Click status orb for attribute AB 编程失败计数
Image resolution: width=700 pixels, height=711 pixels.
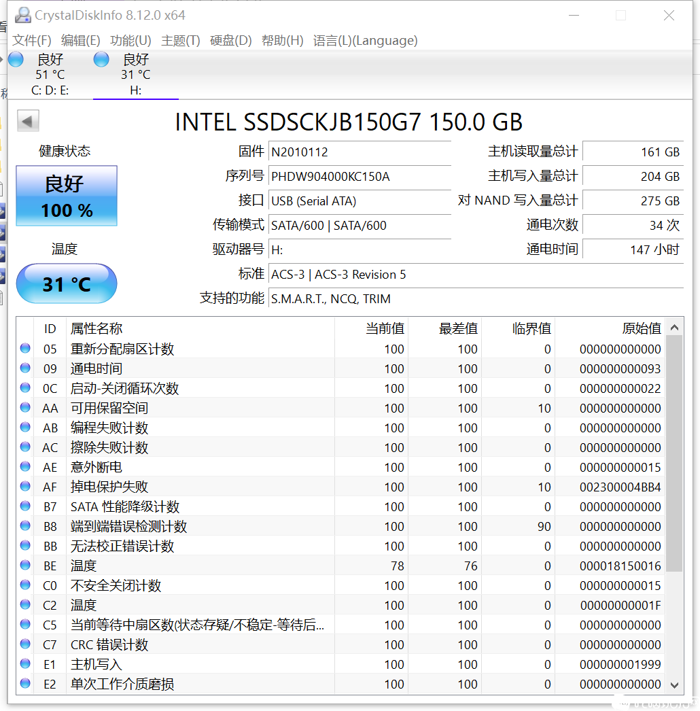(x=25, y=427)
